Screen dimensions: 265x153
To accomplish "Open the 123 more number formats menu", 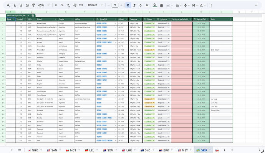I will tap(81, 5).
